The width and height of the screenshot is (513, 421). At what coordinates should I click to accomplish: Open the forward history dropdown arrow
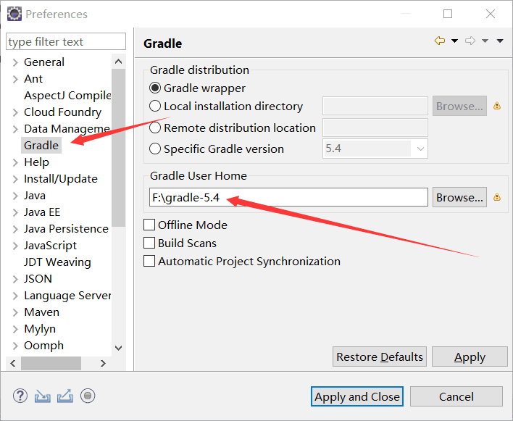point(485,41)
